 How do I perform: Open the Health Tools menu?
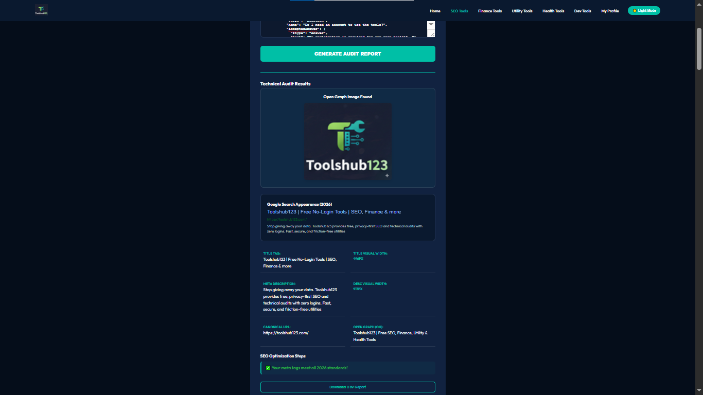(553, 11)
